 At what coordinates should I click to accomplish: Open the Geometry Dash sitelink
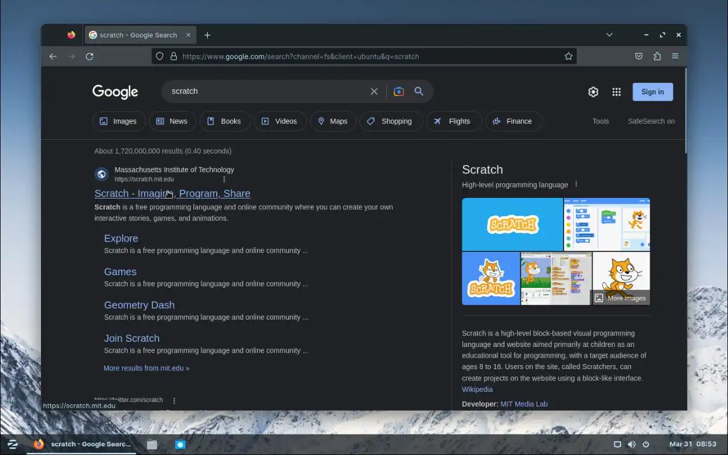(x=139, y=305)
